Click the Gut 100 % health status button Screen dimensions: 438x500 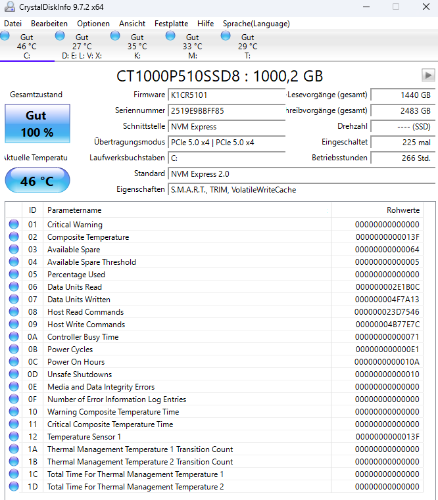(37, 124)
